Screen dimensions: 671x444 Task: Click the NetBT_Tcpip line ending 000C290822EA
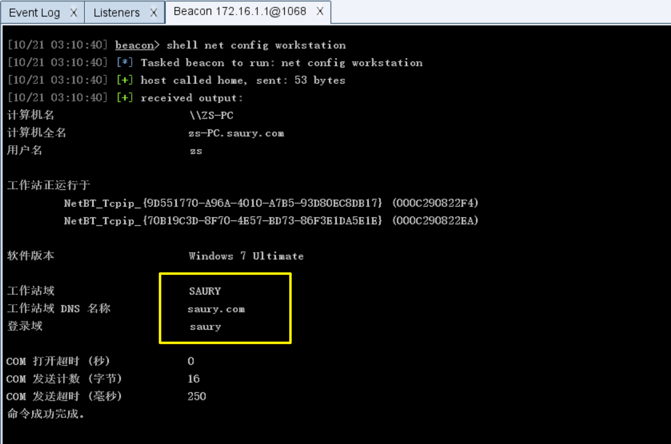(x=271, y=221)
